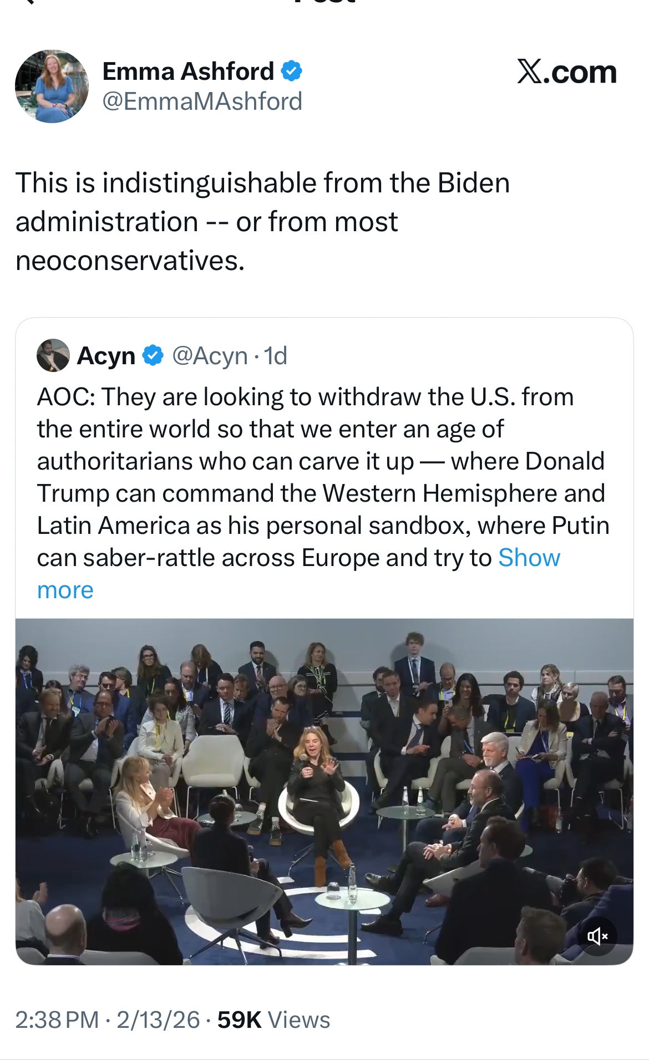Open the Acyn display name

click(x=106, y=356)
